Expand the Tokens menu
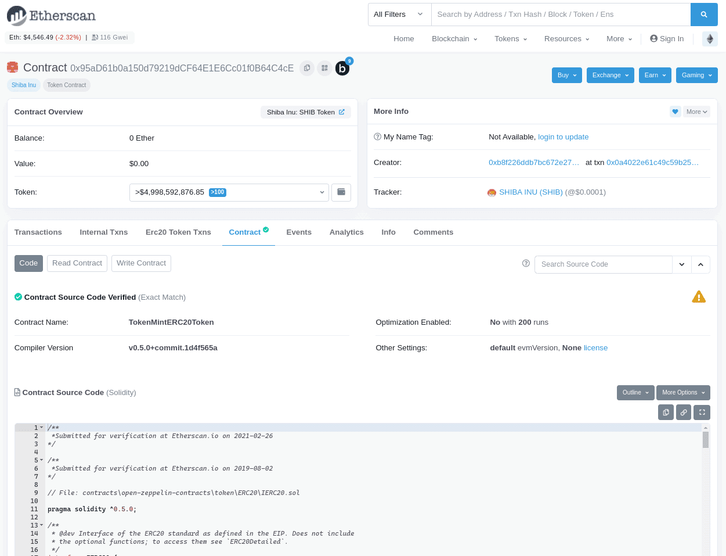The height and width of the screenshot is (556, 726). [511, 39]
